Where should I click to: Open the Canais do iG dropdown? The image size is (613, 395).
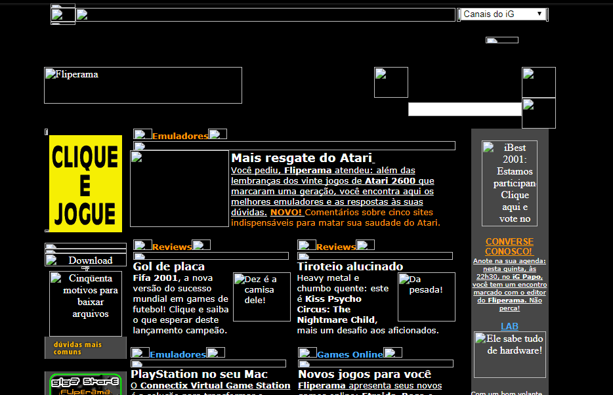503,14
